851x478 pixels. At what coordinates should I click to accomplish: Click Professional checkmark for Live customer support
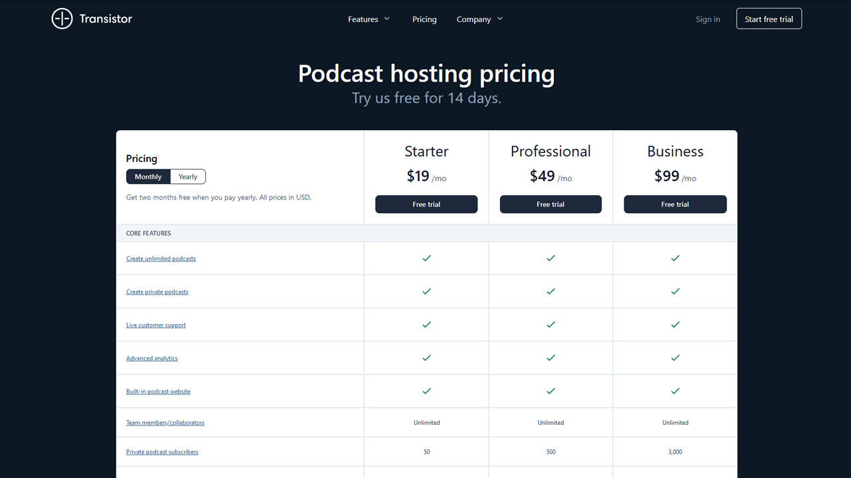coord(550,325)
